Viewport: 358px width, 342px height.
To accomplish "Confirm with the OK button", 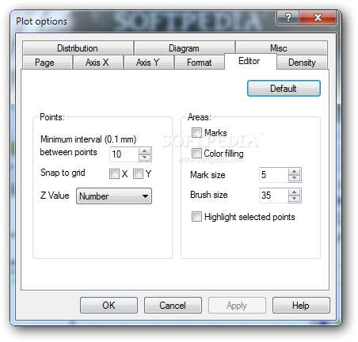I will pos(109,306).
